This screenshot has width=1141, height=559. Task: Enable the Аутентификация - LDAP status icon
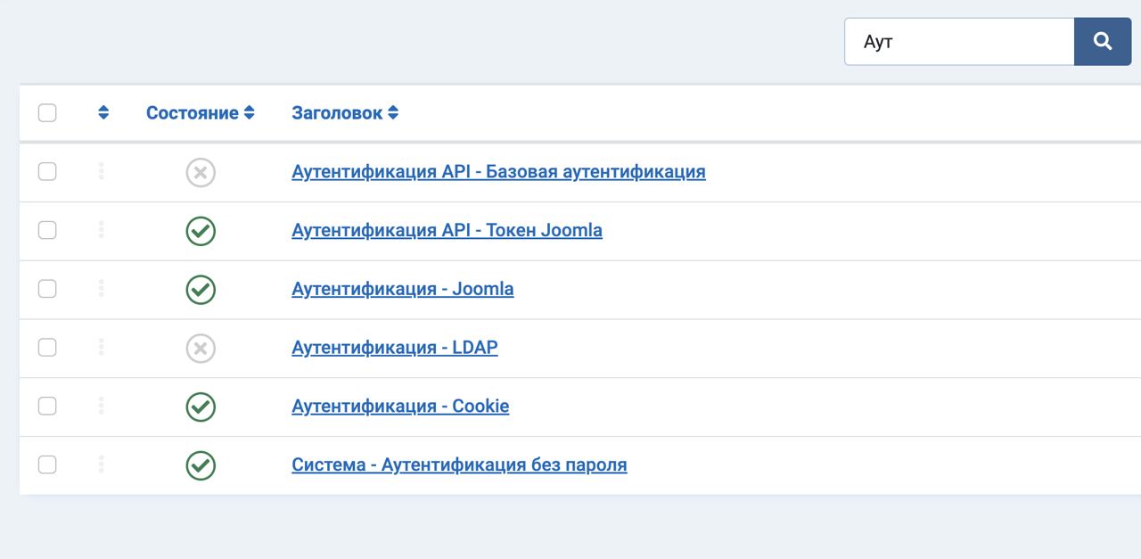(x=201, y=348)
